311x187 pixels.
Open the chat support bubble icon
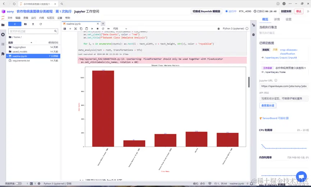point(301,177)
